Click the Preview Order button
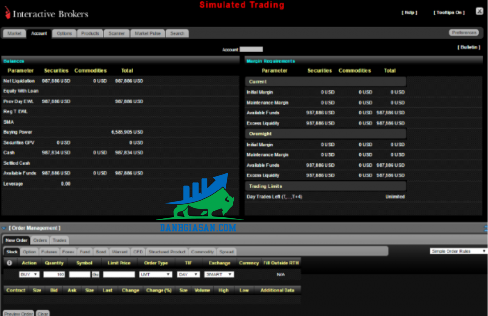488x316 pixels. pyautogui.click(x=18, y=313)
